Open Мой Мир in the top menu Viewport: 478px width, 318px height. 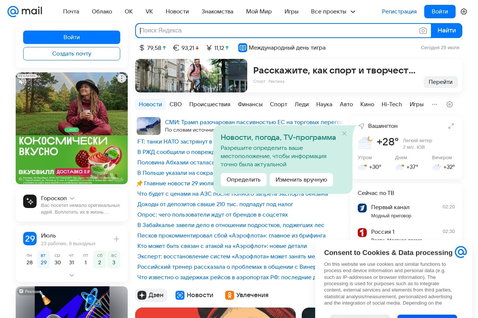[259, 12]
